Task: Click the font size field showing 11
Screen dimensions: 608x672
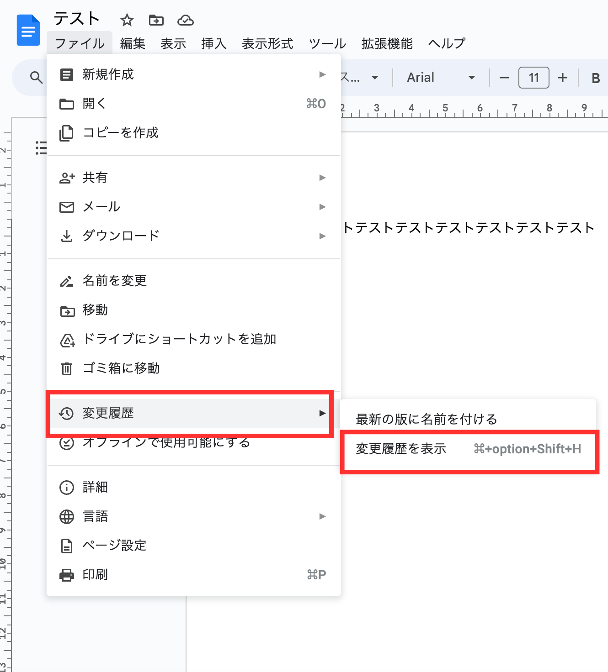Action: (x=534, y=78)
